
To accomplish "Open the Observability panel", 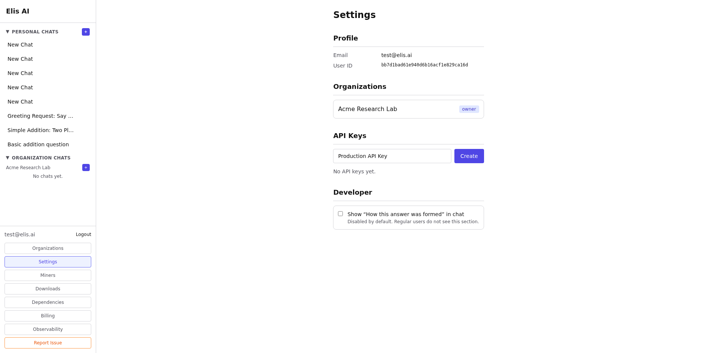I will click(x=48, y=329).
